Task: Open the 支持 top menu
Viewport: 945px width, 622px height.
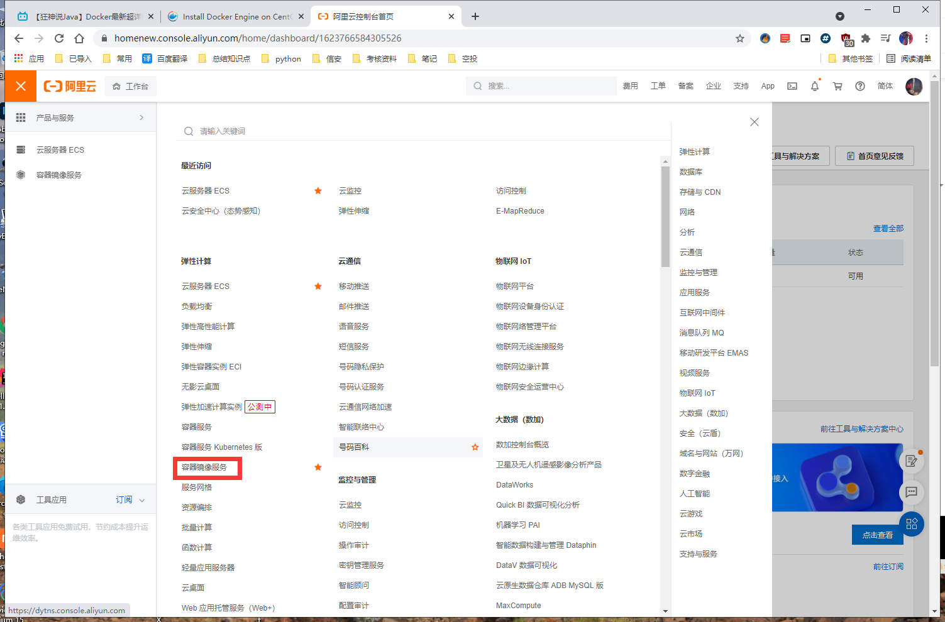Action: pyautogui.click(x=741, y=86)
